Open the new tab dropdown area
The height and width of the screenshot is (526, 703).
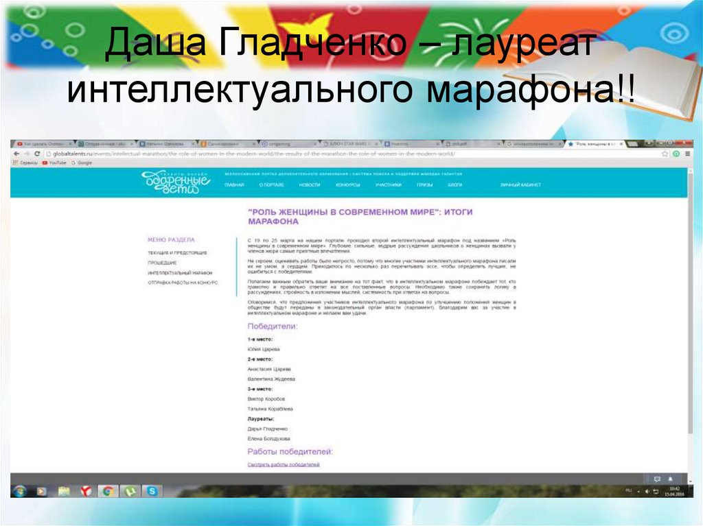[634, 144]
